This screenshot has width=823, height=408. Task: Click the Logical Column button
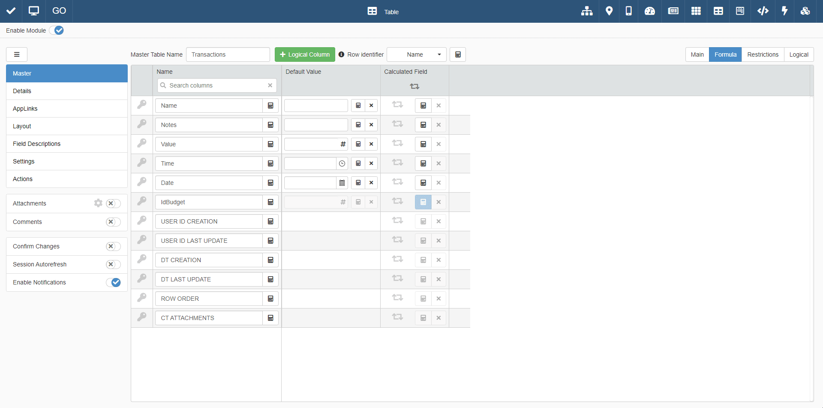[x=305, y=54]
